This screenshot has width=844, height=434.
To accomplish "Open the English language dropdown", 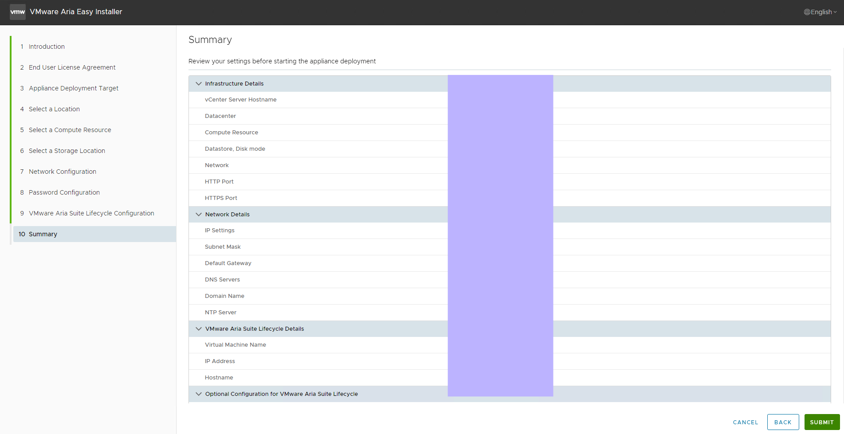I will tap(820, 12).
